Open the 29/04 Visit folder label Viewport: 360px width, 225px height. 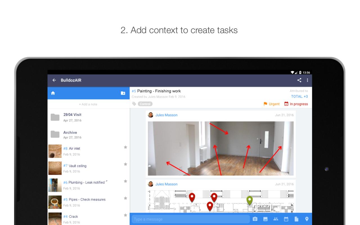click(72, 114)
